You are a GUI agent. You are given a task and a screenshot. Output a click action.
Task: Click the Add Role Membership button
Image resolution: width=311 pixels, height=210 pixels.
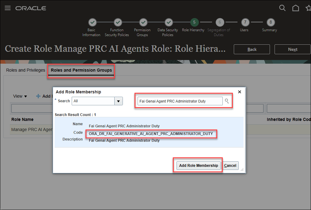(198, 165)
